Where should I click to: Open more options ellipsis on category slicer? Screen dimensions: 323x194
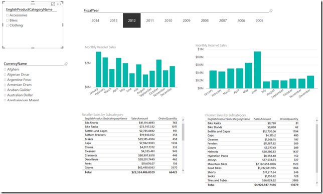[59, 4]
